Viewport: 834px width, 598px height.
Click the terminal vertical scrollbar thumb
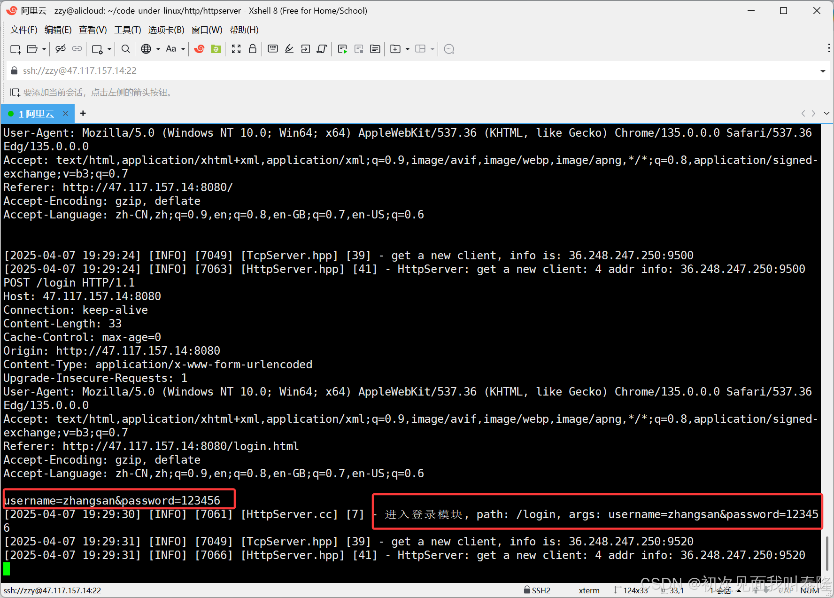827,553
